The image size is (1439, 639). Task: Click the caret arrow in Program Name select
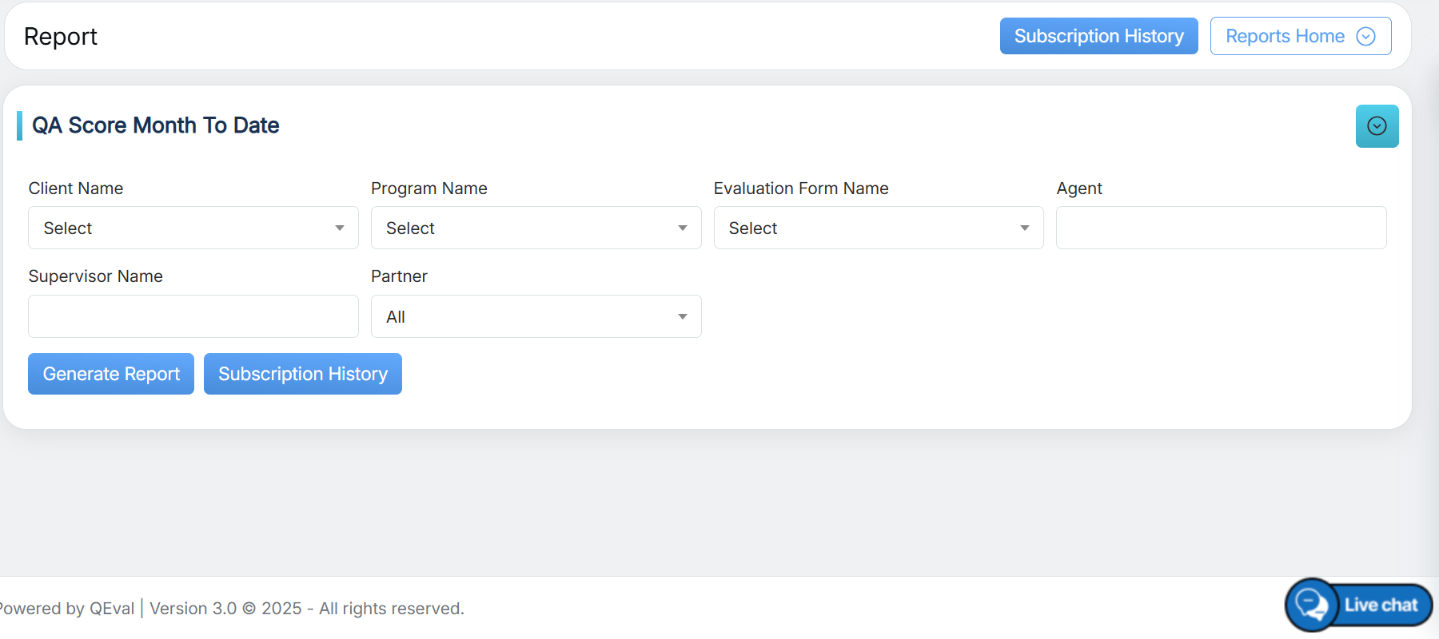[x=682, y=228]
